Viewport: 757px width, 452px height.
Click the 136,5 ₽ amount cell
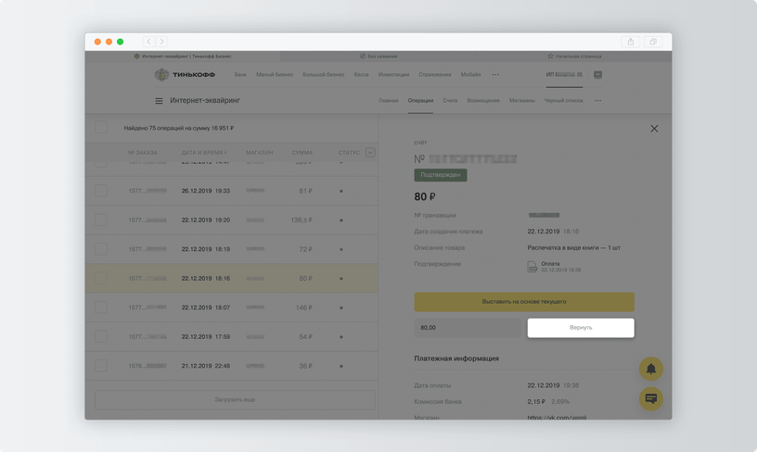click(x=302, y=220)
